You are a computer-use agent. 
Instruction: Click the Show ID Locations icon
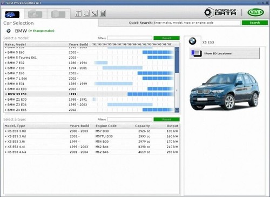pos(197,53)
